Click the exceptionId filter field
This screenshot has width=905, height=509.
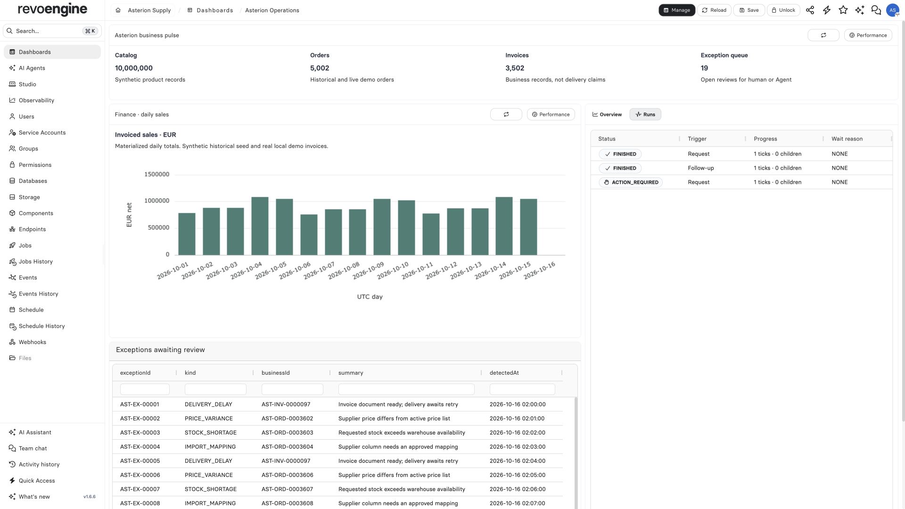pos(145,389)
